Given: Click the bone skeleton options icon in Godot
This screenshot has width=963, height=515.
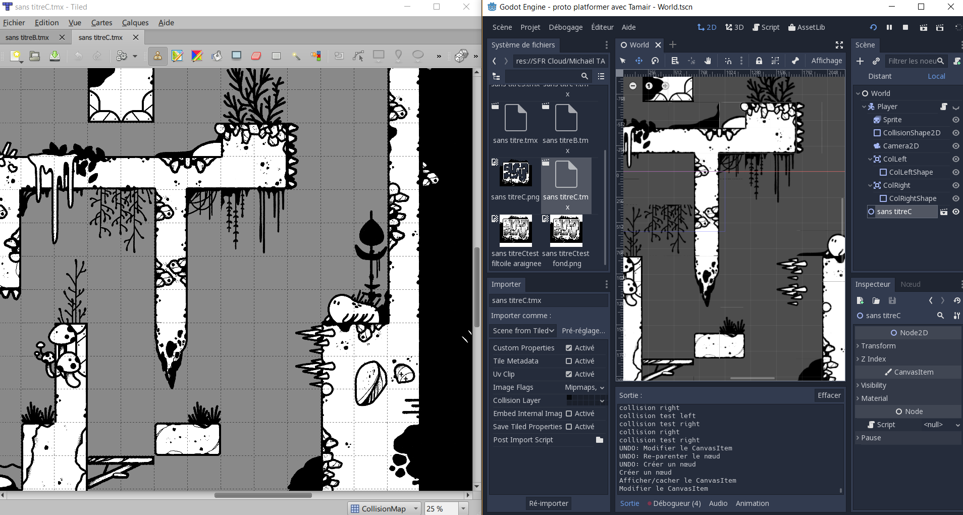Looking at the screenshot, I should click(795, 61).
